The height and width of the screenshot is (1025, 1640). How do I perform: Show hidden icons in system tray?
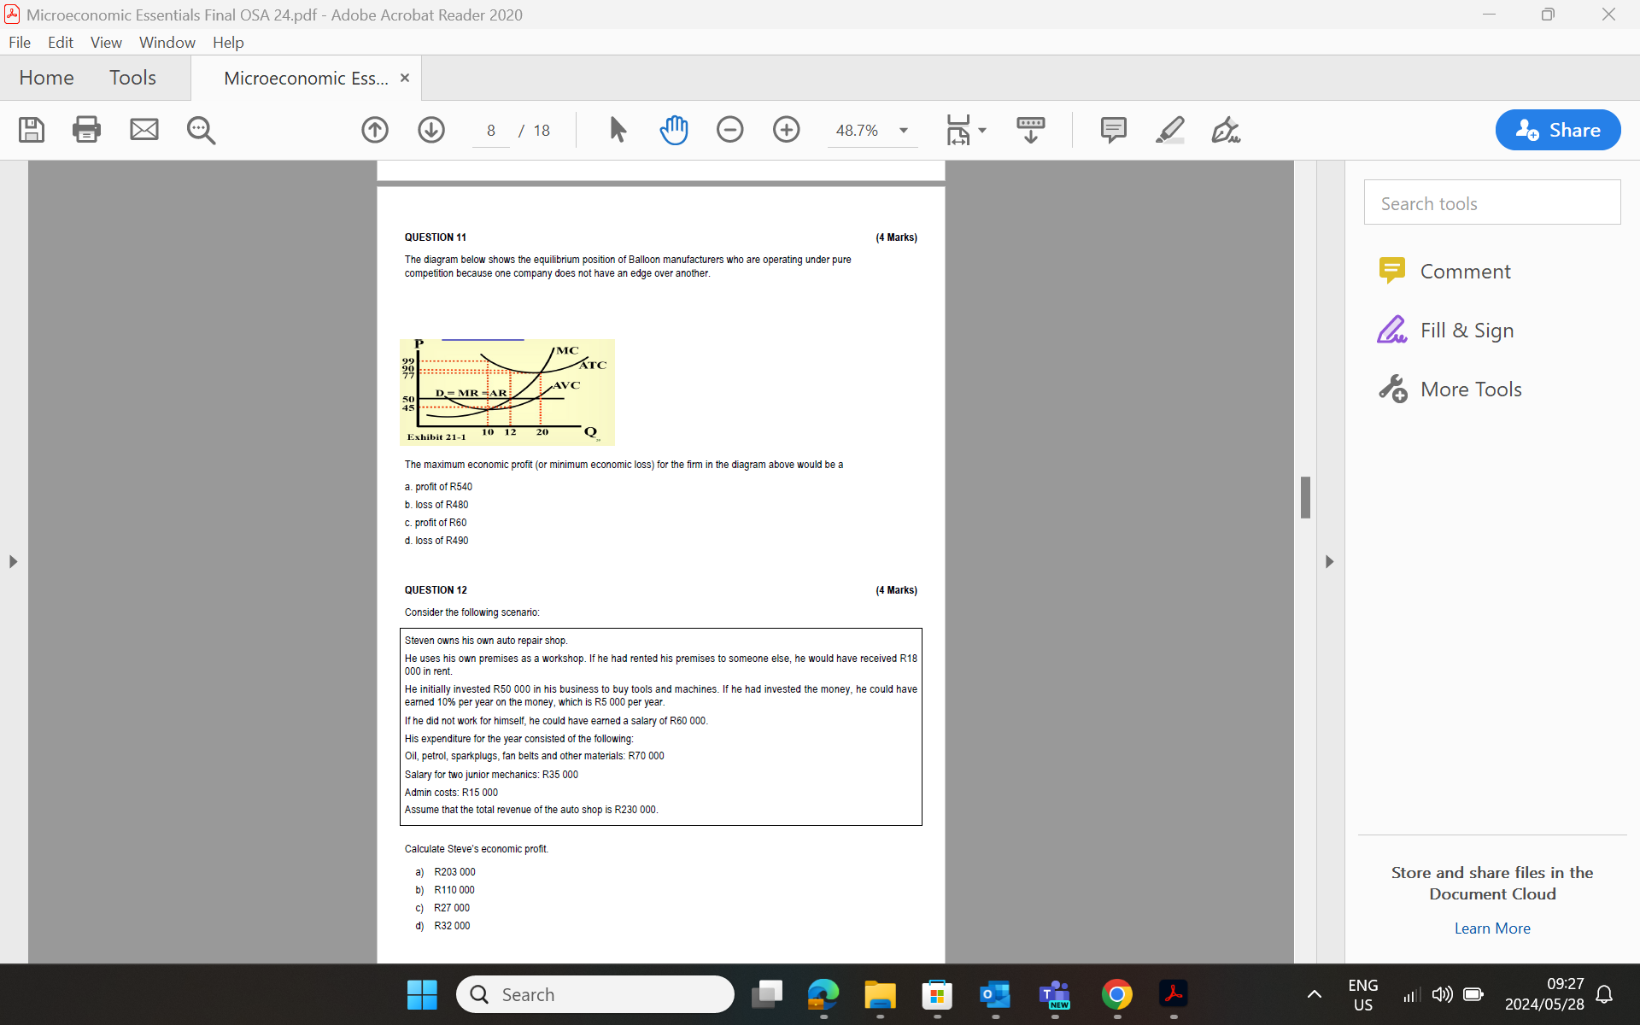(x=1314, y=994)
